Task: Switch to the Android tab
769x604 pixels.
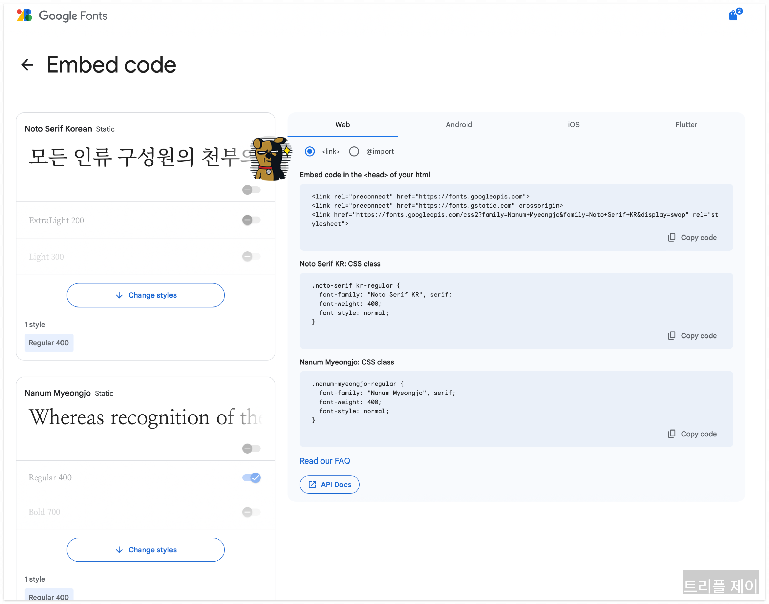Action: coord(458,125)
